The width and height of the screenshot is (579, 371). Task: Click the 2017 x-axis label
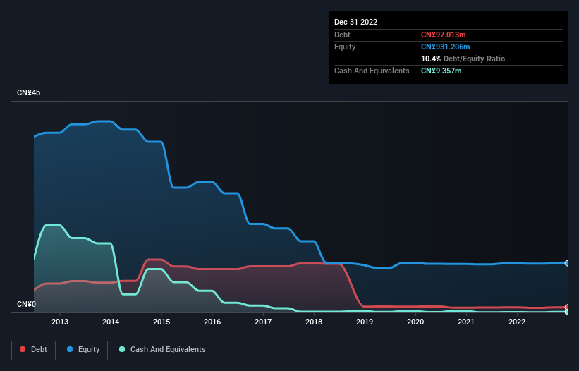point(263,322)
